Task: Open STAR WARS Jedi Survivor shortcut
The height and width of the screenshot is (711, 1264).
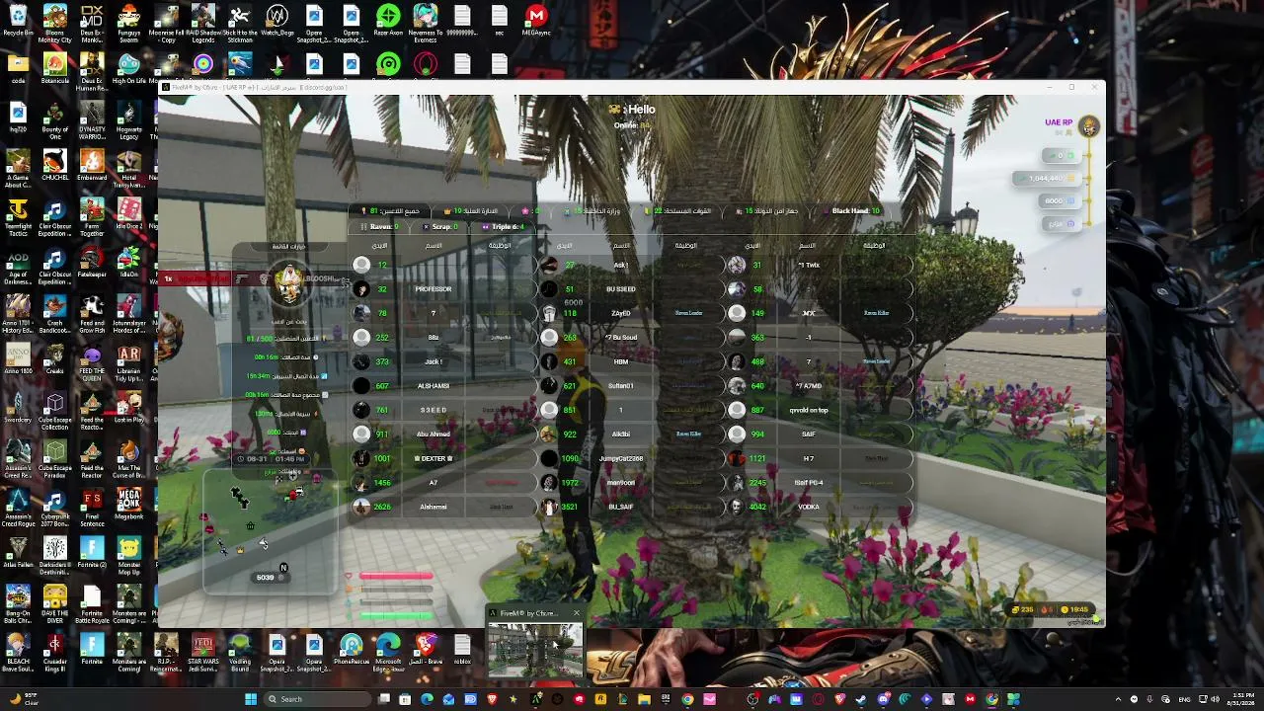Action: coord(203,653)
